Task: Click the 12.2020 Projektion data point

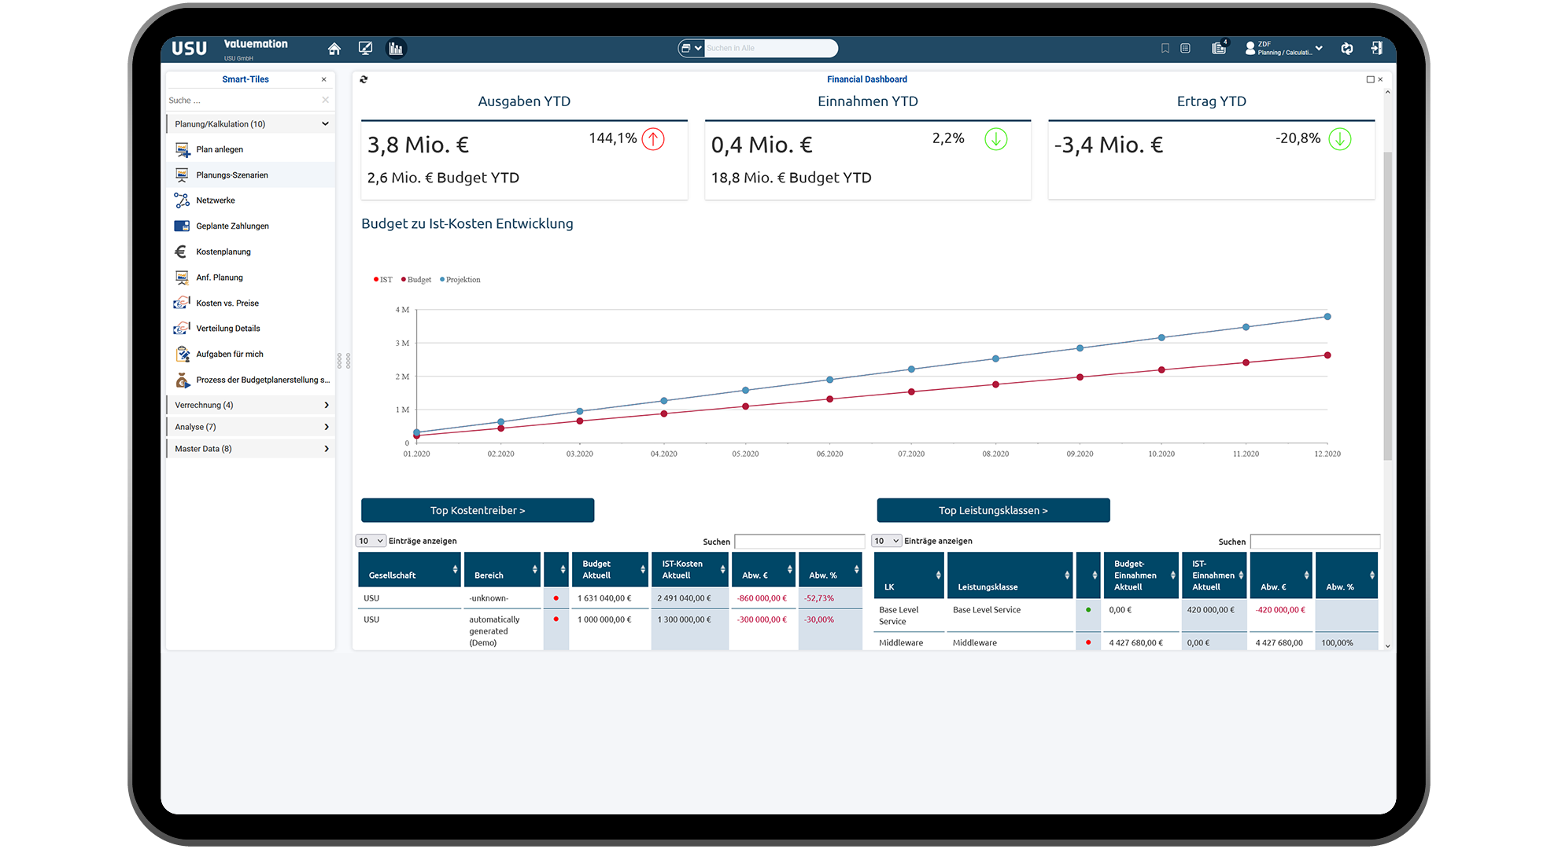Action: click(1327, 317)
